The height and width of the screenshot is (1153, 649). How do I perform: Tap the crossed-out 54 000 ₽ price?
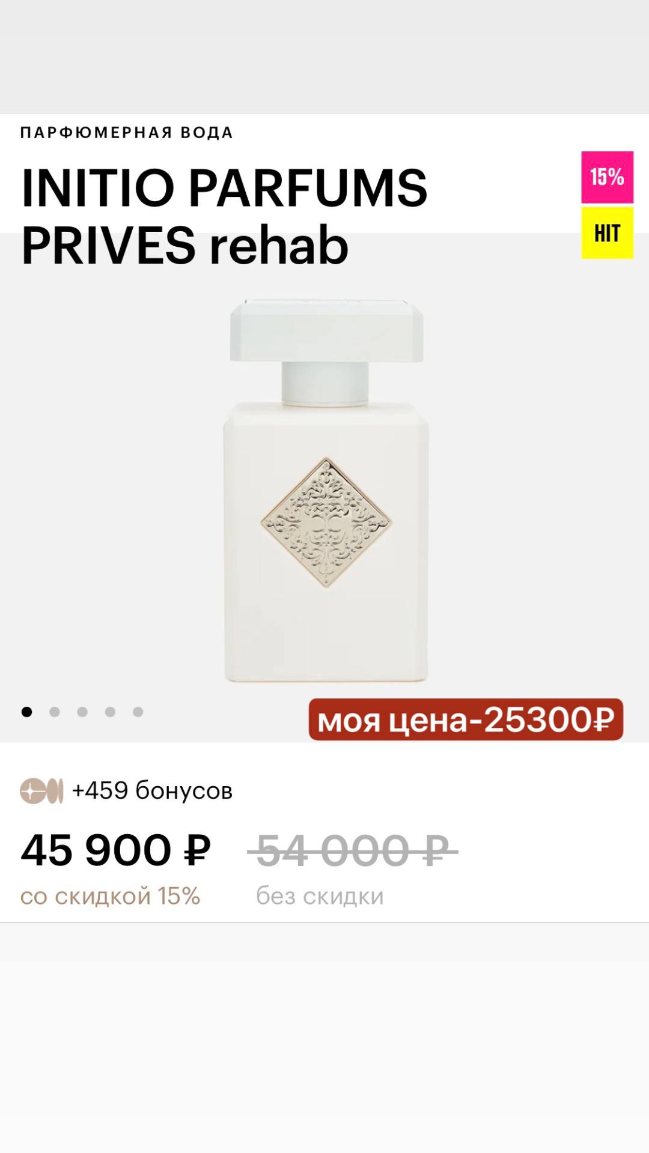[353, 851]
